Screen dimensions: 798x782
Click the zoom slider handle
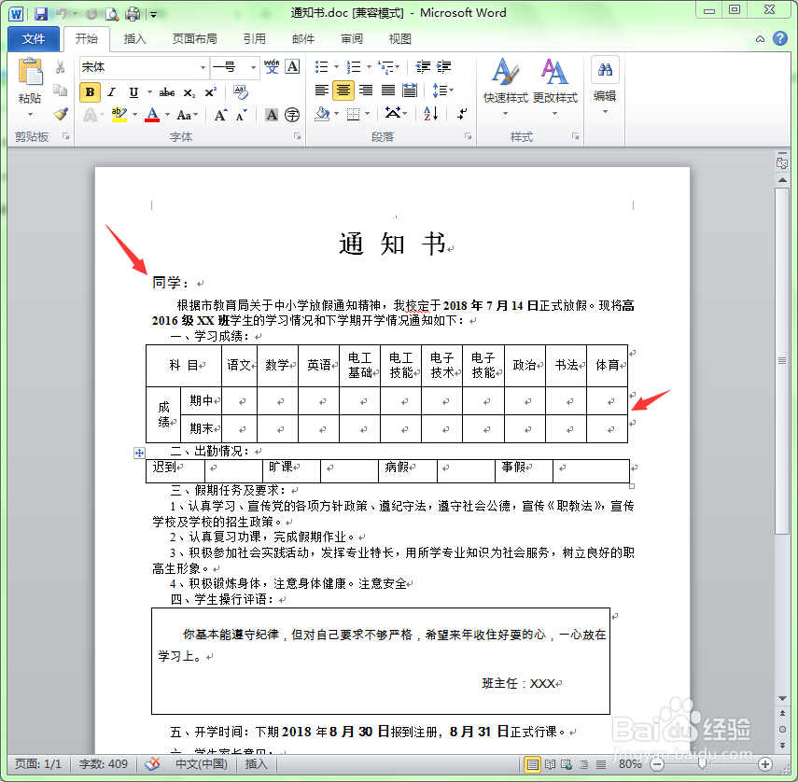click(702, 763)
